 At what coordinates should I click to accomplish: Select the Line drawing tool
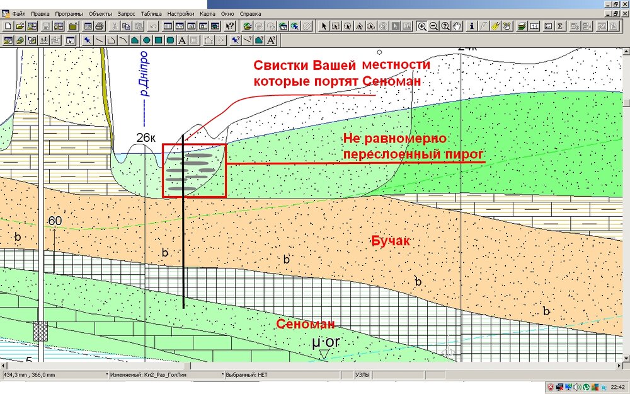[x=100, y=40]
